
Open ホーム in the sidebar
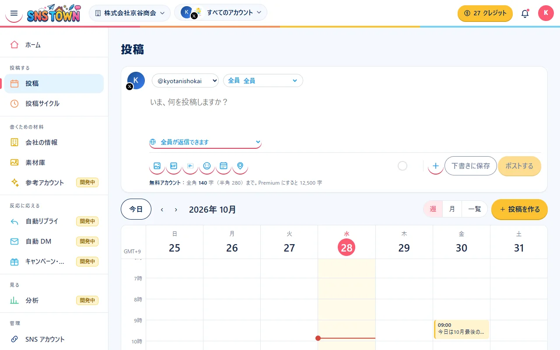[x=54, y=45]
